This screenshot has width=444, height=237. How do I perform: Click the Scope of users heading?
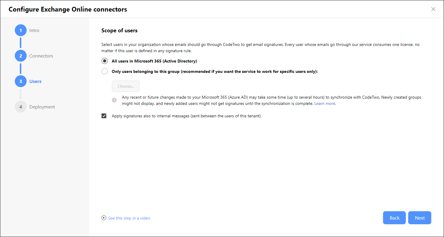pos(120,30)
